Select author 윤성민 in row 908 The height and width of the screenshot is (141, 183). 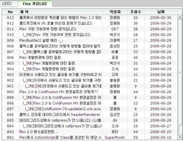115,46
